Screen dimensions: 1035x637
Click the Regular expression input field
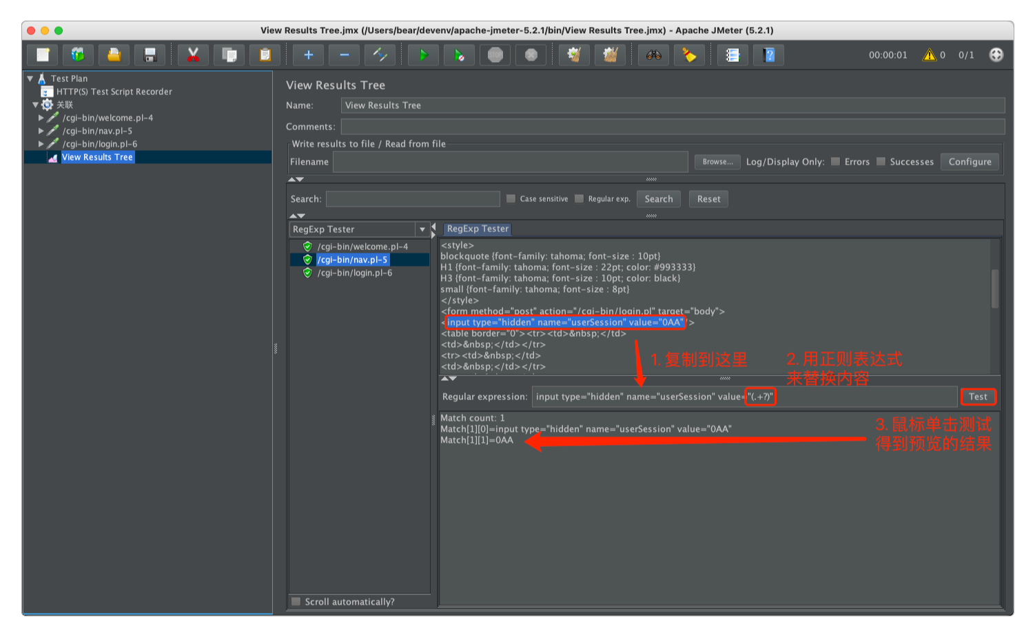click(744, 397)
